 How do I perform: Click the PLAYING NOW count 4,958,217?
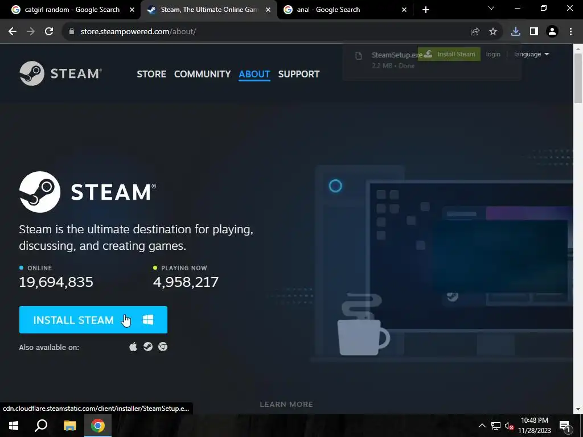[x=186, y=282]
